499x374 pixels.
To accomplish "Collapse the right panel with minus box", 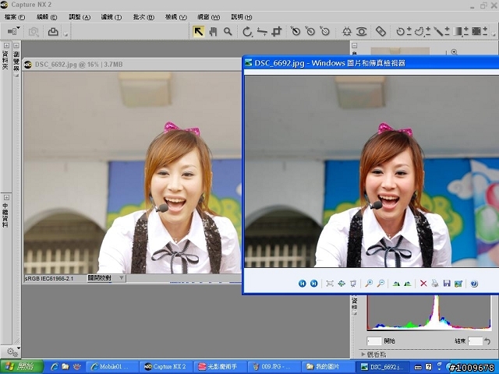I will coord(355,45).
